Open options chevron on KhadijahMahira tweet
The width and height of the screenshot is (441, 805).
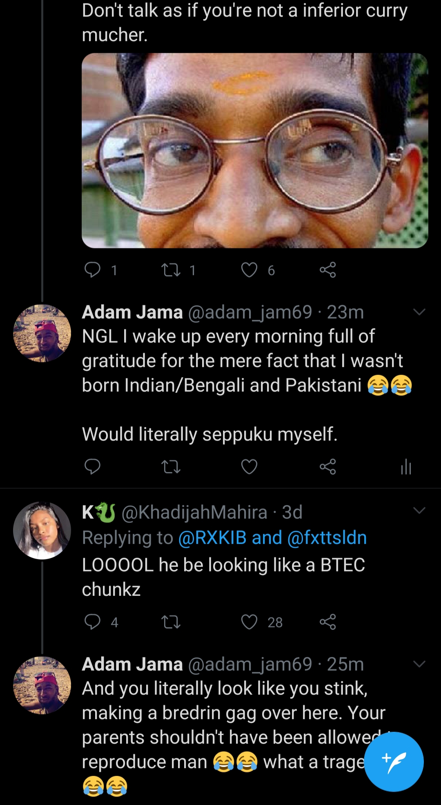coord(419,510)
